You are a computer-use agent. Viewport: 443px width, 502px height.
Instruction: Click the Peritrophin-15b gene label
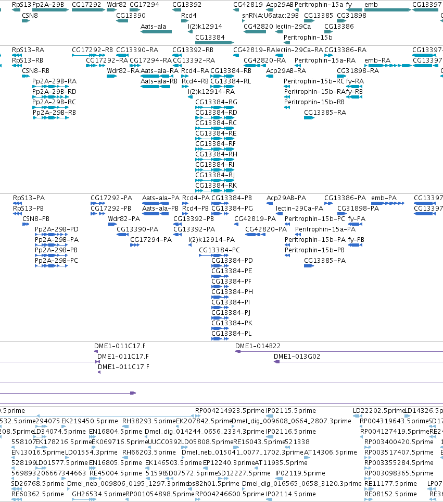[308, 37]
